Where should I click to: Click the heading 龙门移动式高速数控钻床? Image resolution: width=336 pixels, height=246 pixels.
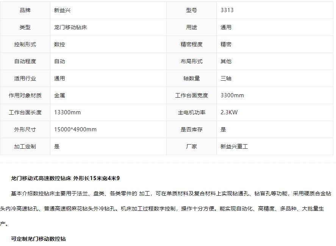coord(42,178)
